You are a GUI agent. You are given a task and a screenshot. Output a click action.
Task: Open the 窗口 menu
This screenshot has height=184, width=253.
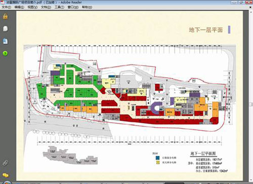[x=73, y=7]
